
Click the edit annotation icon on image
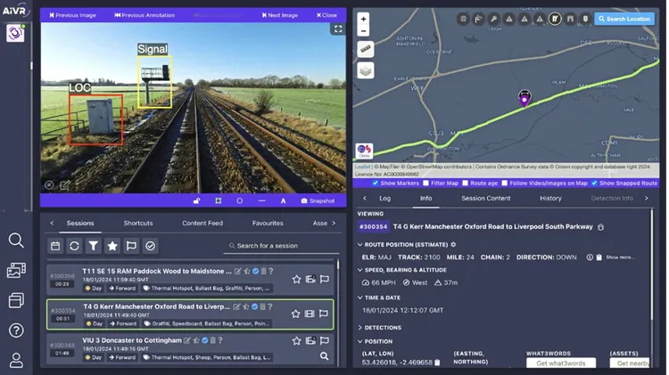tap(65, 185)
